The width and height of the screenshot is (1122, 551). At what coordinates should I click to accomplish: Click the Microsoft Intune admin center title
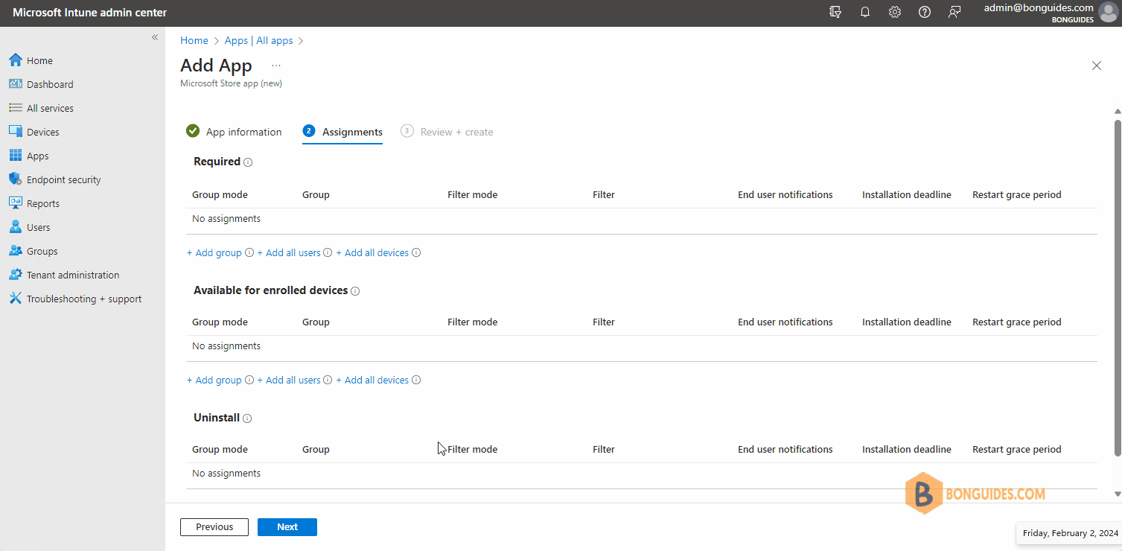tap(90, 13)
